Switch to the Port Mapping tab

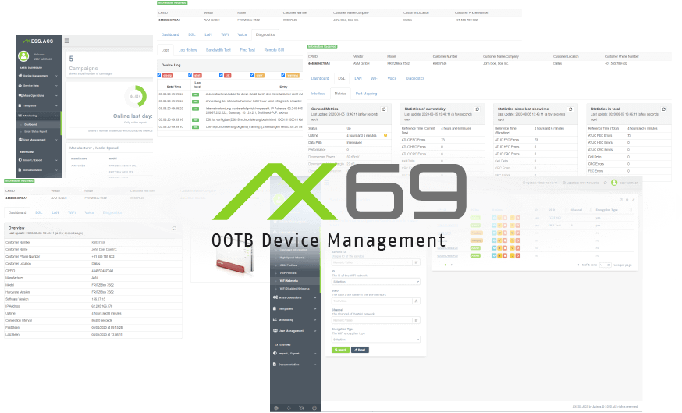point(366,94)
